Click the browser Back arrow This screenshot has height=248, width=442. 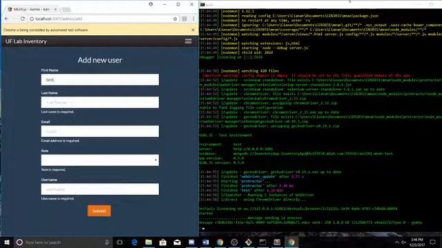[7, 19]
